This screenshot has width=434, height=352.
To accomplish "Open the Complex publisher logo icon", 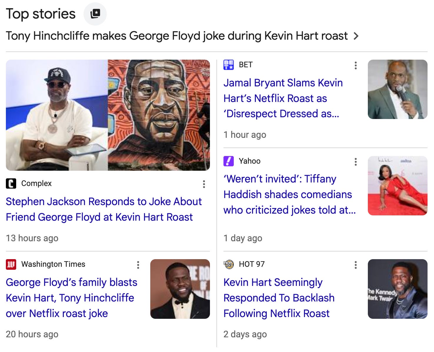I will click(x=11, y=184).
